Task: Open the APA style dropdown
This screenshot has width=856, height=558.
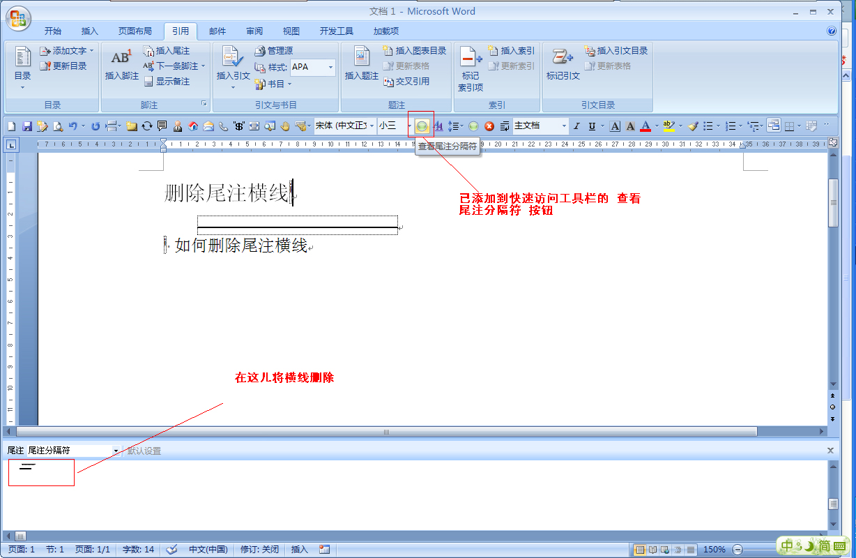Action: tap(330, 67)
